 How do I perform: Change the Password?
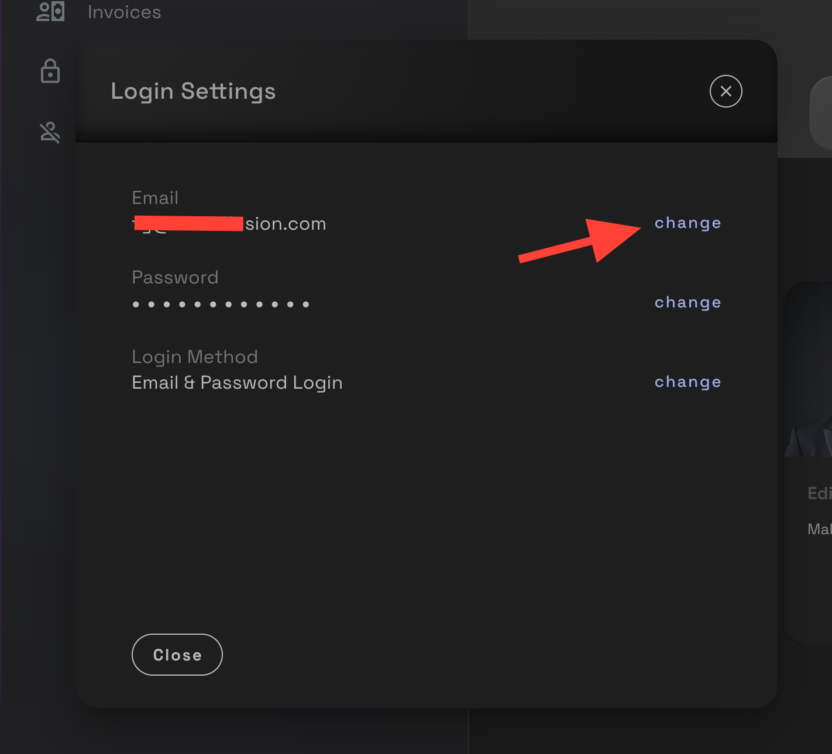point(687,303)
